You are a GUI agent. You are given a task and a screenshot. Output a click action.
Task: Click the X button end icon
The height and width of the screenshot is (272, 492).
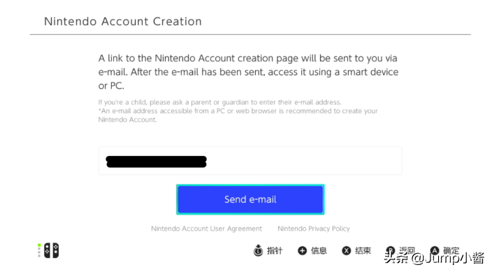[x=346, y=250]
